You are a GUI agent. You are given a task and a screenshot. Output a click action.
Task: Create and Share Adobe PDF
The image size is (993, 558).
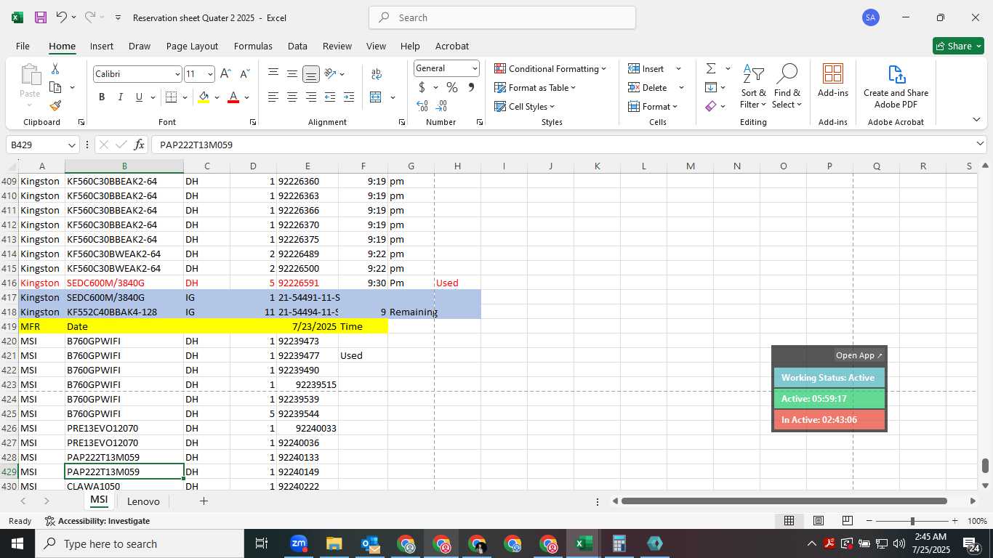coord(896,87)
